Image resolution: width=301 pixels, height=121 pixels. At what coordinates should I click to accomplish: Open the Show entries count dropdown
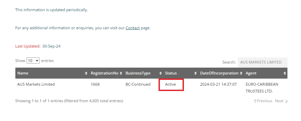33,61
